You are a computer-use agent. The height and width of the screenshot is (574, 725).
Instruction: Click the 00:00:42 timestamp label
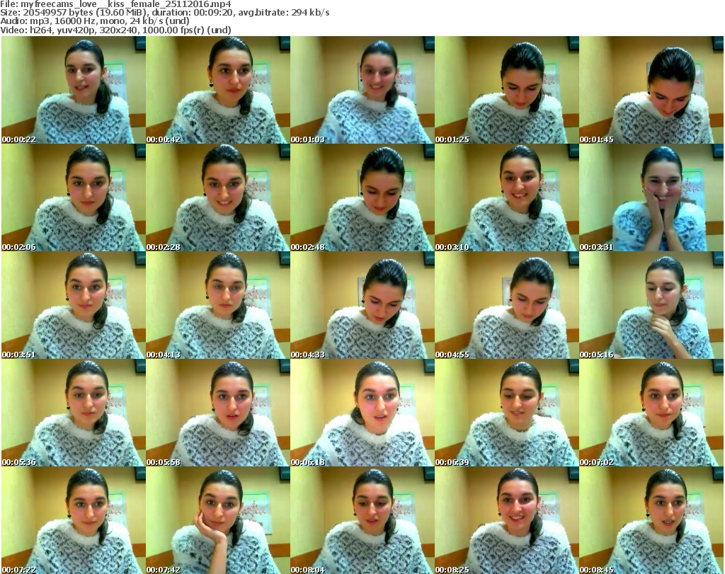(164, 139)
